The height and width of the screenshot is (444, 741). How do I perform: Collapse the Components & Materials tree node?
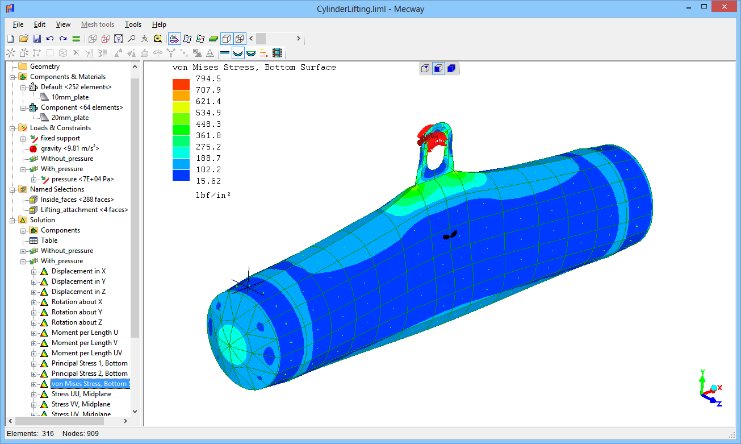tap(12, 77)
